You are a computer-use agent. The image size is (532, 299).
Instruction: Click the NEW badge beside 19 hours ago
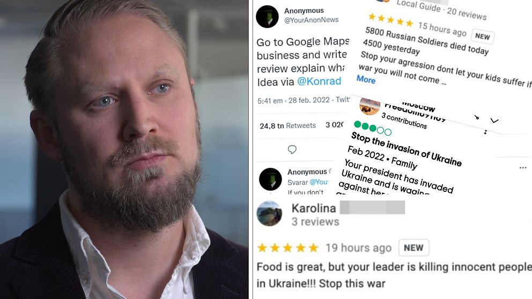coord(413,248)
